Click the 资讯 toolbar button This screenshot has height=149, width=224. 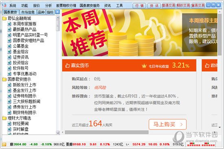[154, 6]
